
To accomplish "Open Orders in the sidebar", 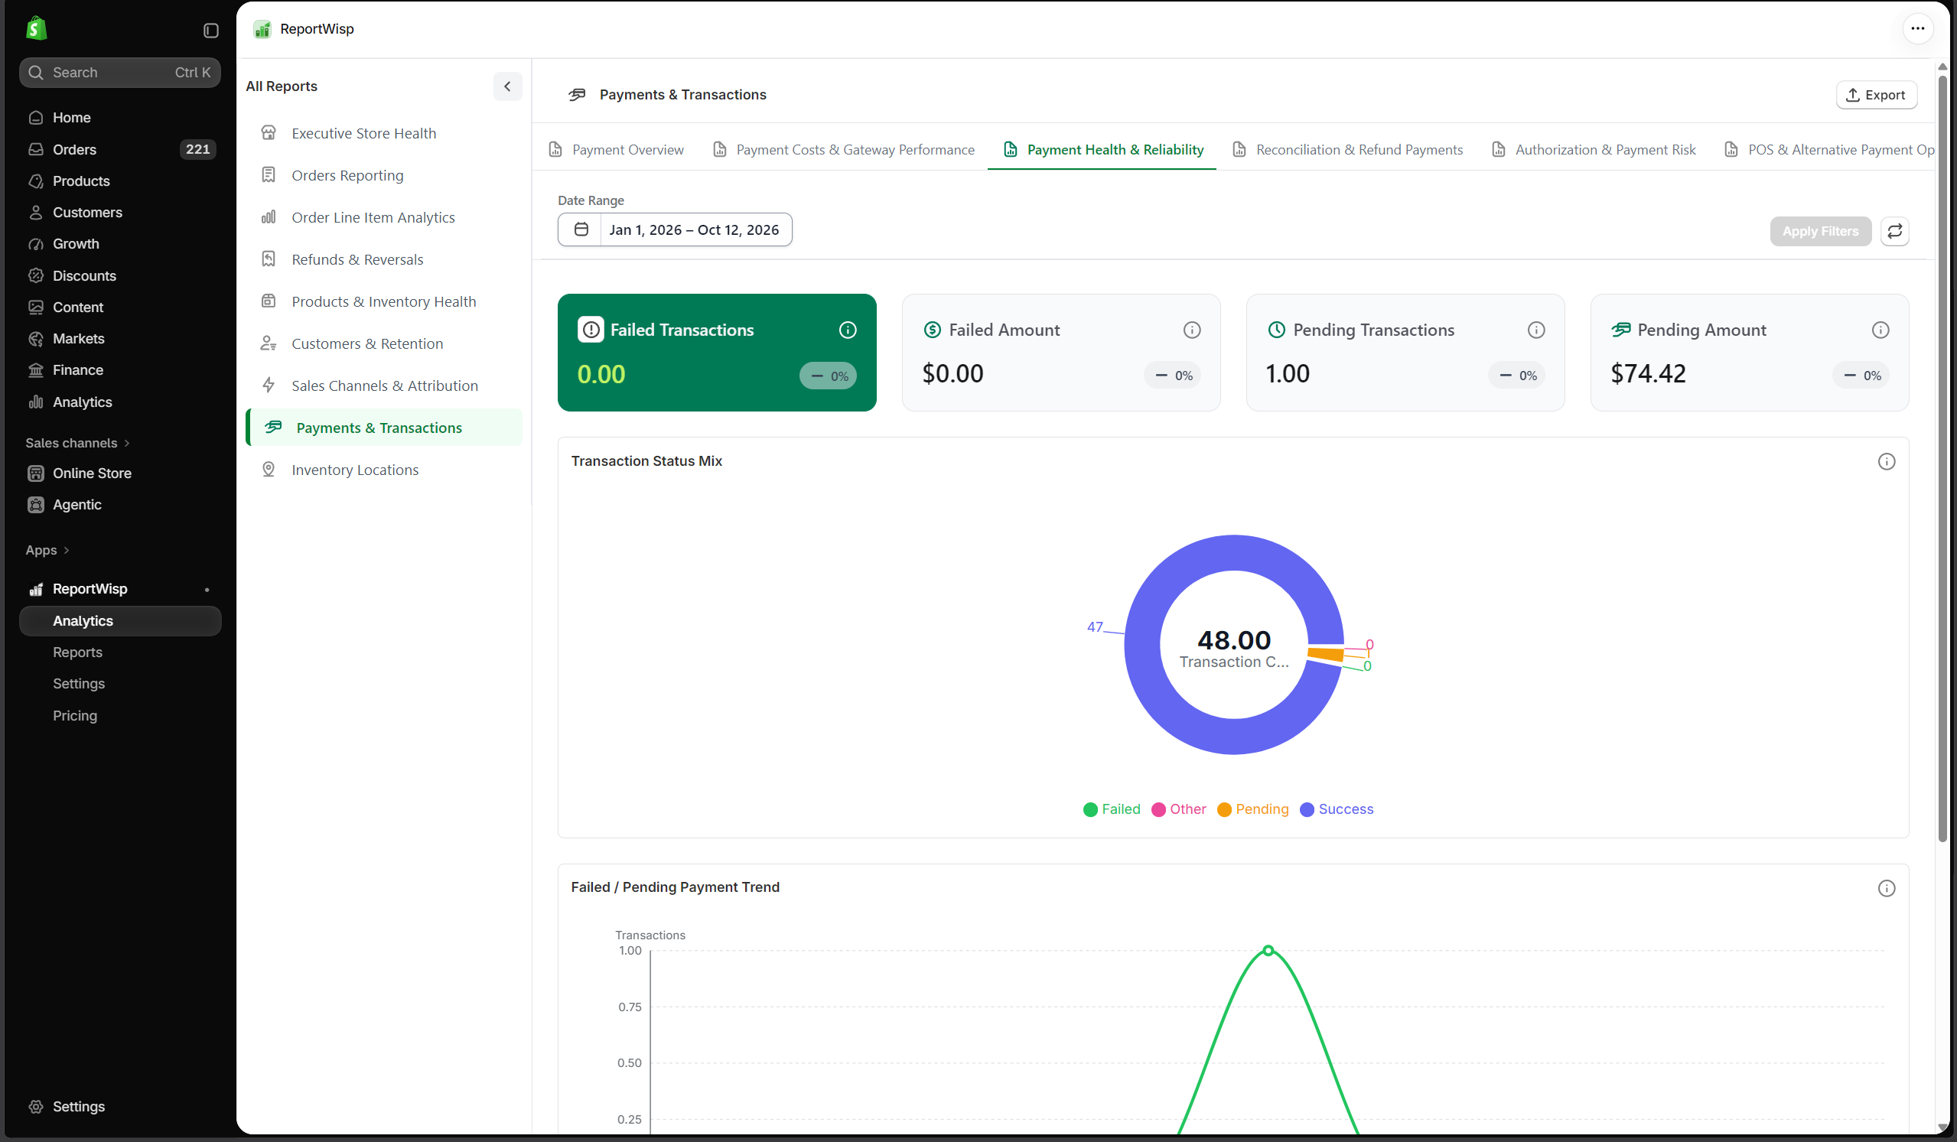I will pos(120,149).
